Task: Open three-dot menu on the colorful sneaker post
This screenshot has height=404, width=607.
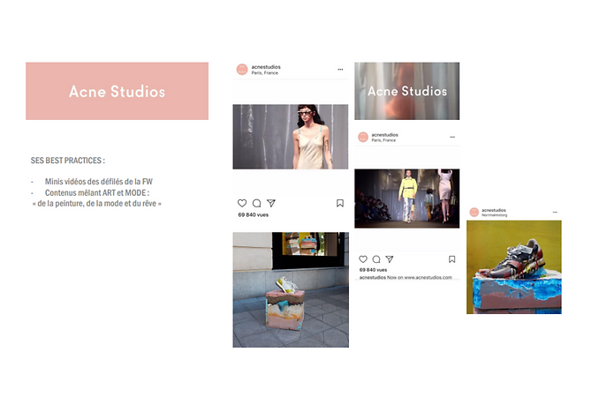Action: tap(555, 212)
